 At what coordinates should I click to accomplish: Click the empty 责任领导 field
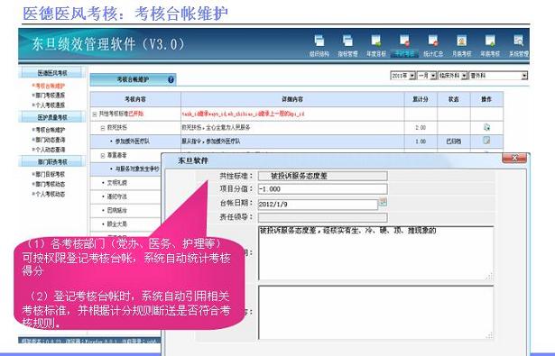(322, 217)
